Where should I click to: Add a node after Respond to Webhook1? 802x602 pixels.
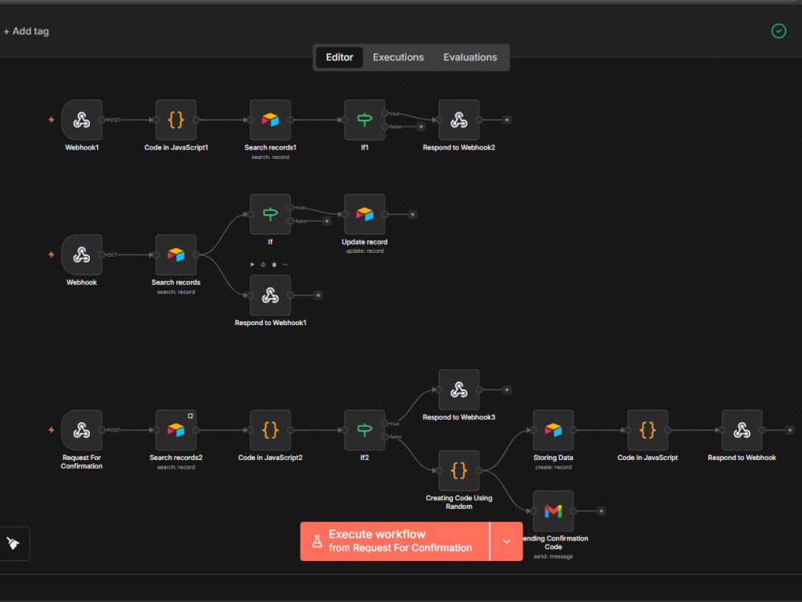(x=318, y=295)
